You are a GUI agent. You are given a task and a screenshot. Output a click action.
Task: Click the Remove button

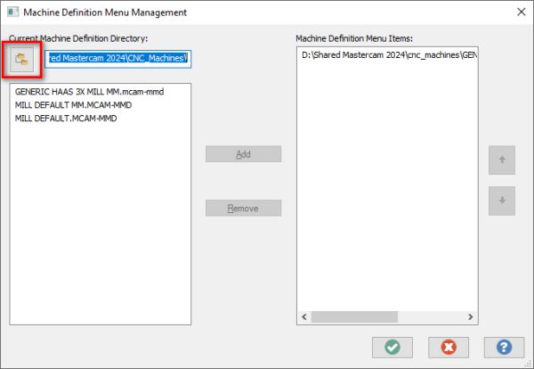[x=243, y=208]
